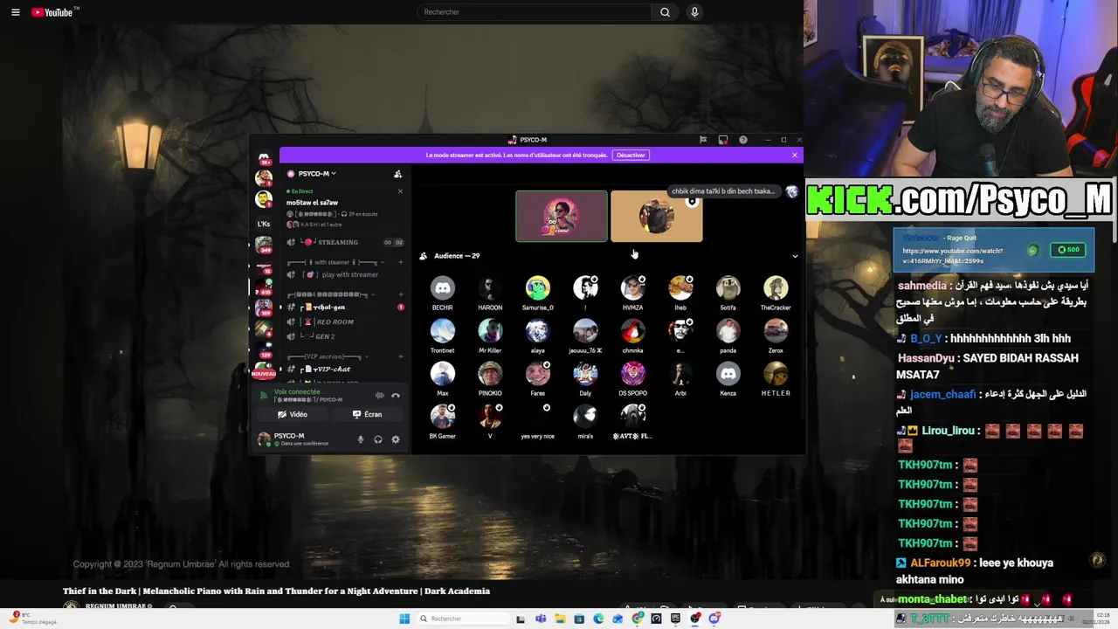1118x629 pixels.
Task: Disconnect from voice with the hang-up icon
Action: point(396,396)
